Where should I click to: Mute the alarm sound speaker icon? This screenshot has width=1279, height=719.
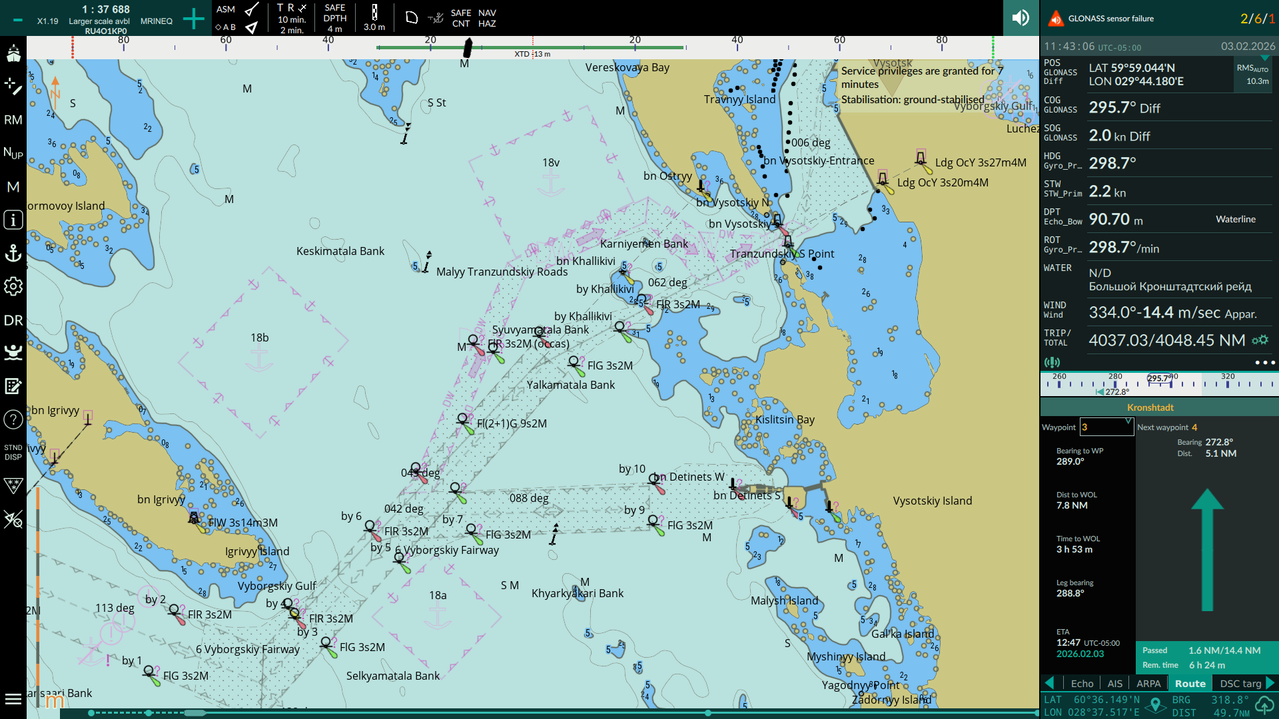(x=1021, y=18)
